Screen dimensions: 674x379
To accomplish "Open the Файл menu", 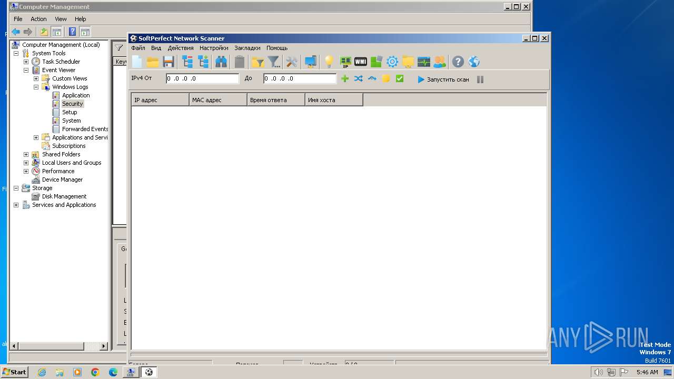I will pyautogui.click(x=138, y=48).
